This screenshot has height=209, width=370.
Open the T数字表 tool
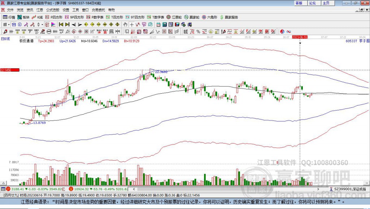point(155,17)
